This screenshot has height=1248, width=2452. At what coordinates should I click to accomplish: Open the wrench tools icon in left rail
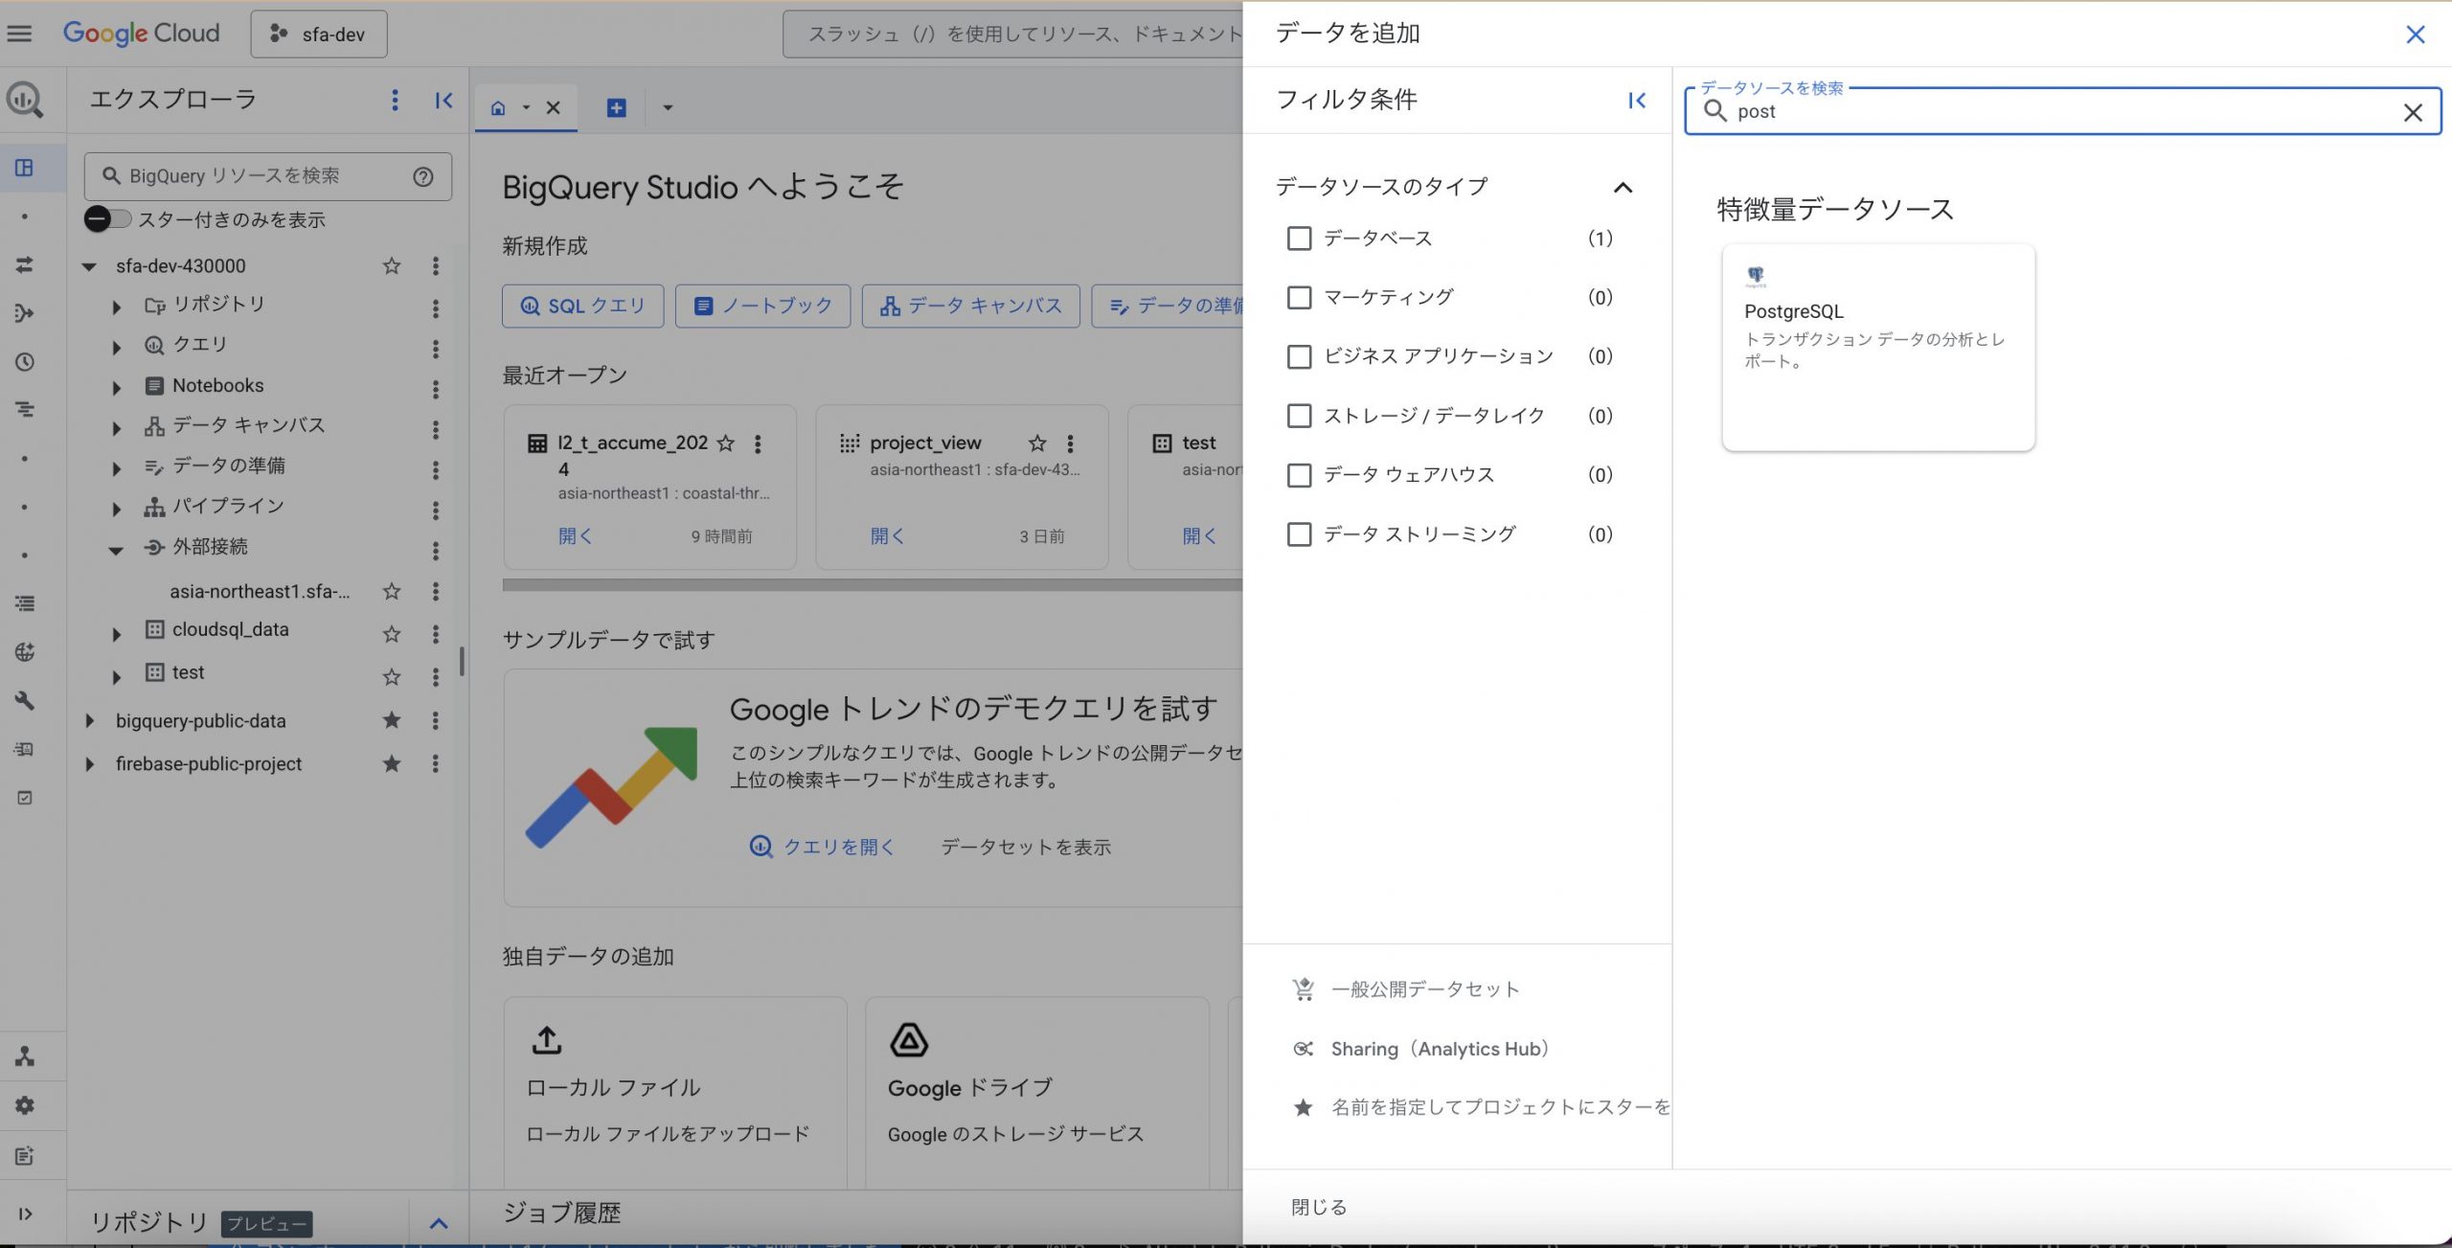pyautogui.click(x=24, y=700)
